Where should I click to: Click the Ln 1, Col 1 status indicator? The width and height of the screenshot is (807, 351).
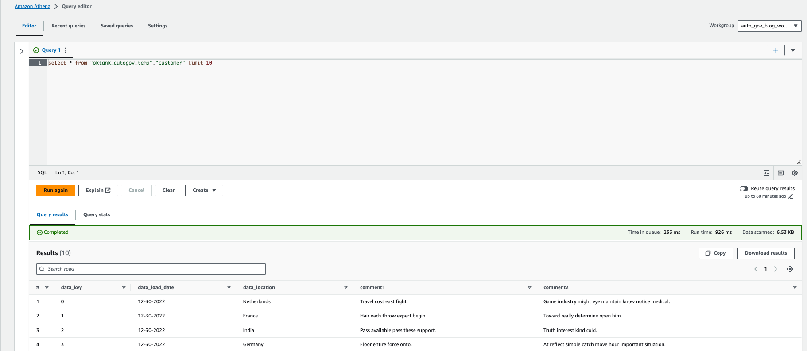tap(67, 173)
